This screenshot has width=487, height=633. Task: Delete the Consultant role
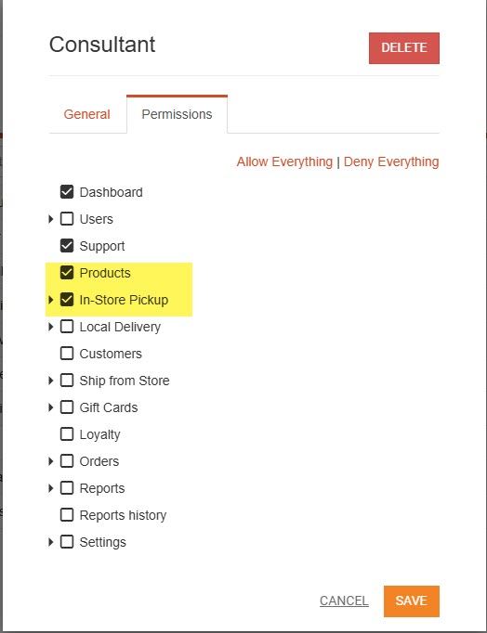tap(404, 48)
